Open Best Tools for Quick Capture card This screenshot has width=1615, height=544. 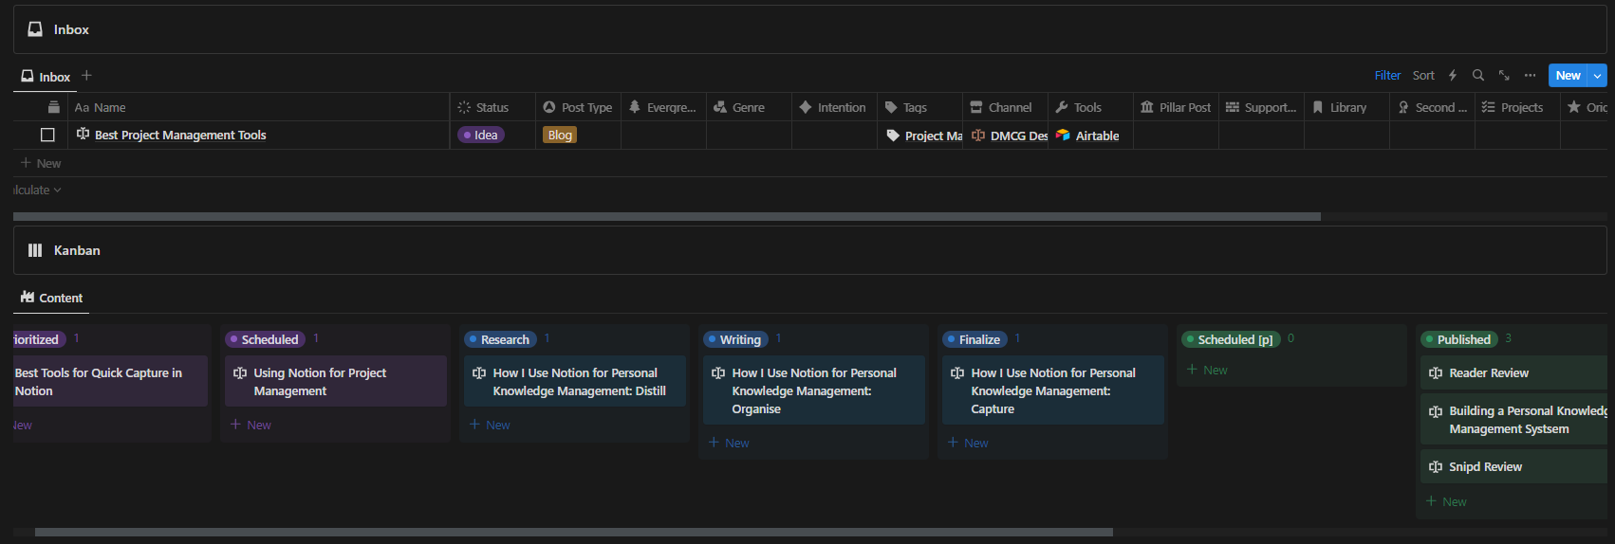coord(110,382)
